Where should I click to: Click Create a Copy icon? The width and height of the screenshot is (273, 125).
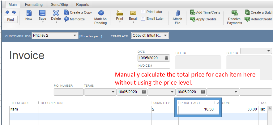click(x=66, y=12)
